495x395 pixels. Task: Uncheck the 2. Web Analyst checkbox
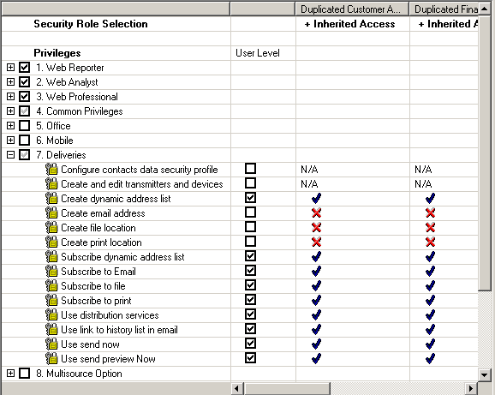click(x=24, y=81)
